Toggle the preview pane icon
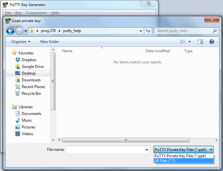Viewport: 223px width, 171px height. click(x=200, y=42)
